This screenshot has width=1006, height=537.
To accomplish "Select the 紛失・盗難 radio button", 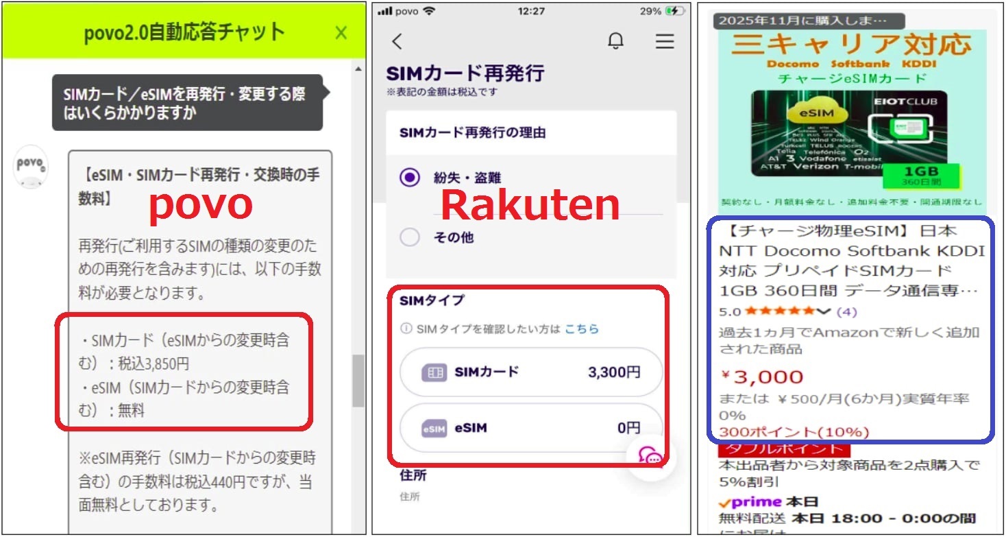I will pyautogui.click(x=410, y=178).
